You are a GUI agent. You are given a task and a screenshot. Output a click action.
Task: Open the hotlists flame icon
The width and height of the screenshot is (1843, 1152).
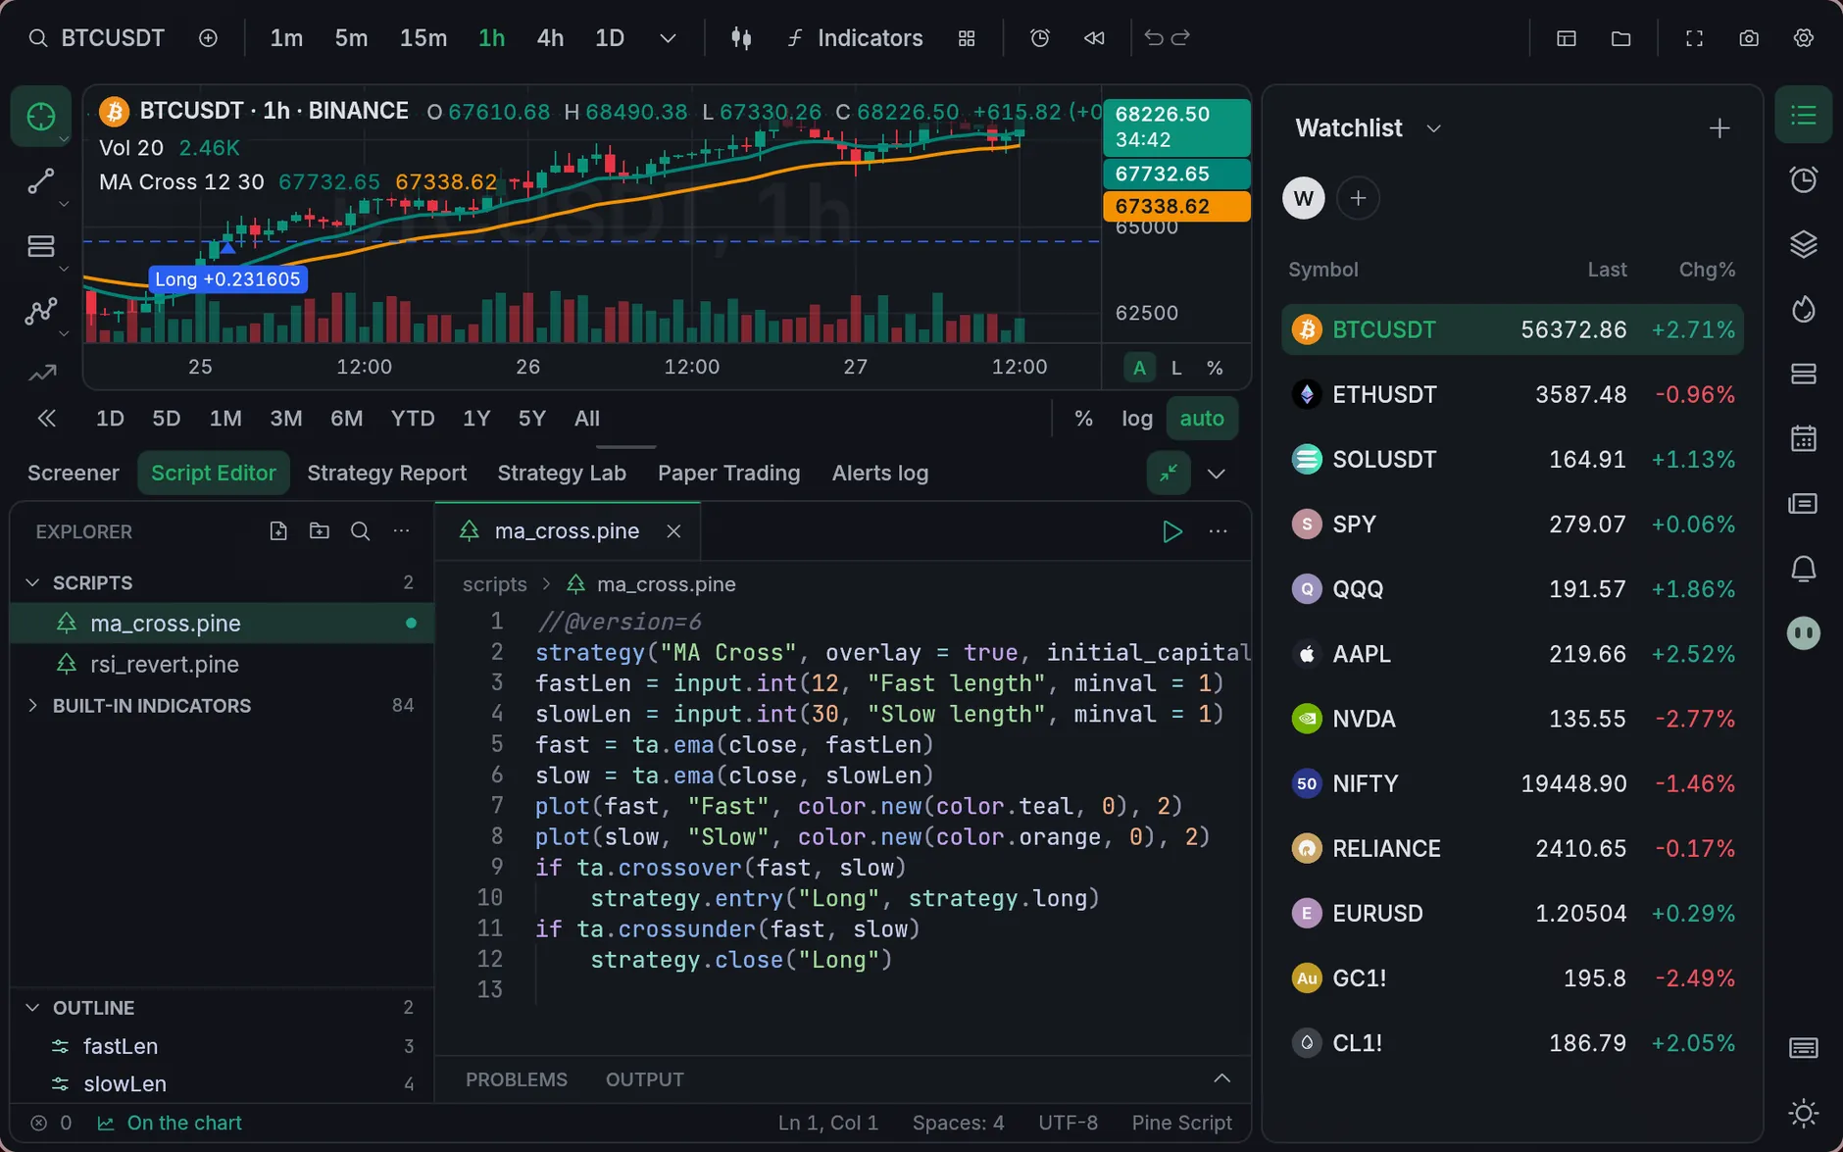1804,309
